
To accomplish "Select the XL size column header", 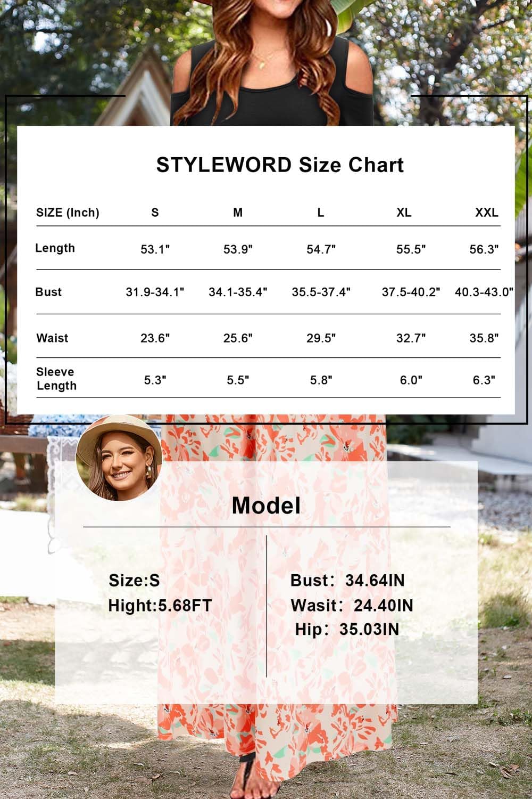I will 404,213.
